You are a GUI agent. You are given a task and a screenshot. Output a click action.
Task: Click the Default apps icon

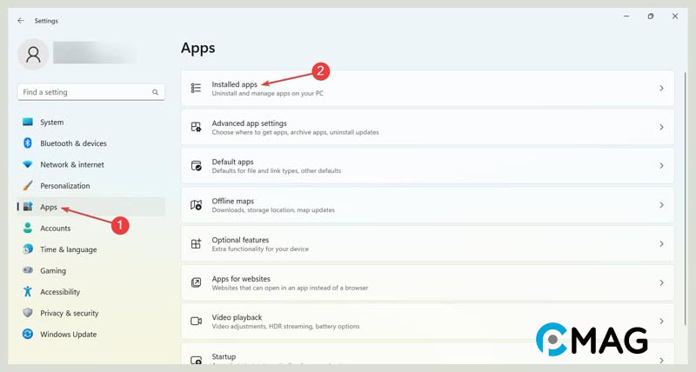coord(196,166)
